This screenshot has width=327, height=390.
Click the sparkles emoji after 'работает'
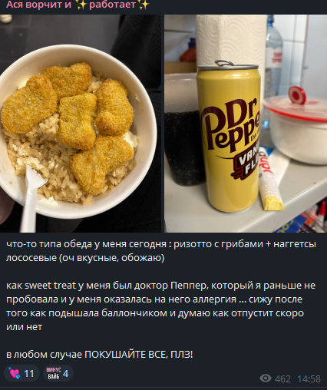point(144,5)
